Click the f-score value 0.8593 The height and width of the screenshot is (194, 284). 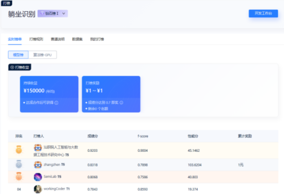[x=143, y=189]
